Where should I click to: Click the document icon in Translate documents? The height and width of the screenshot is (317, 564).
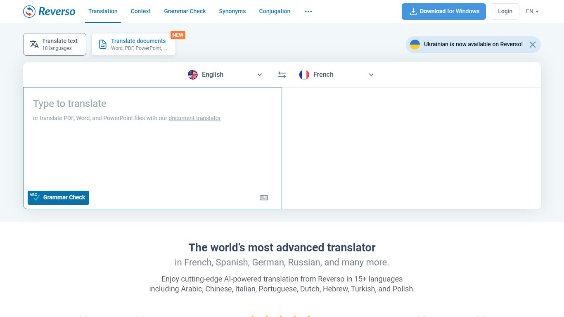coord(102,45)
